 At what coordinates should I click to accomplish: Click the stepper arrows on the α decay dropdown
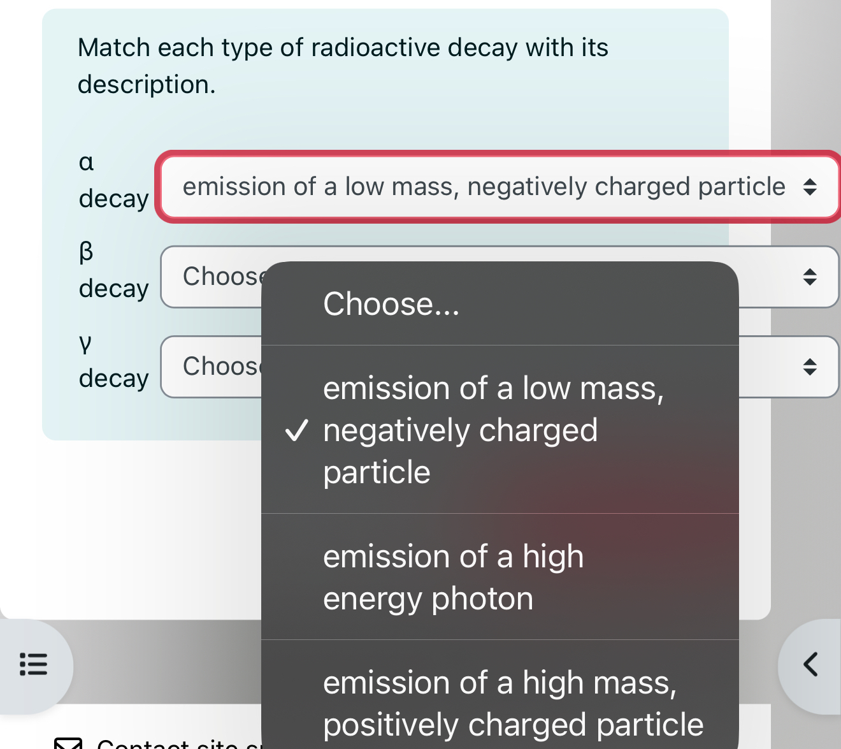[810, 187]
